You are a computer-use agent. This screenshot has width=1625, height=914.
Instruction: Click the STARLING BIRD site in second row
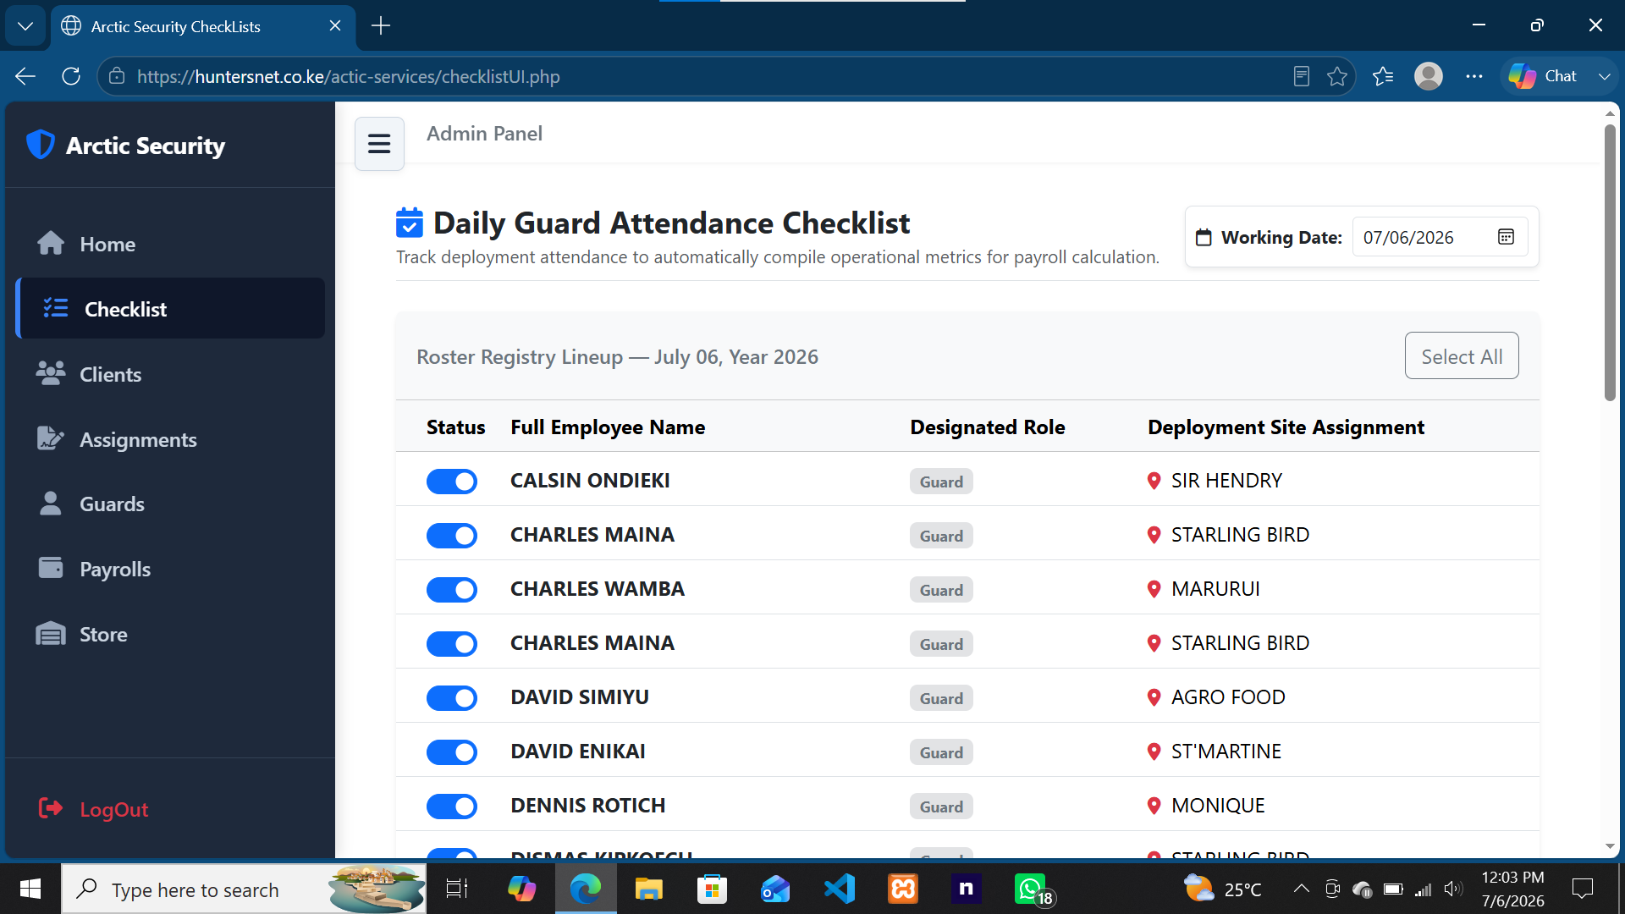(1240, 535)
